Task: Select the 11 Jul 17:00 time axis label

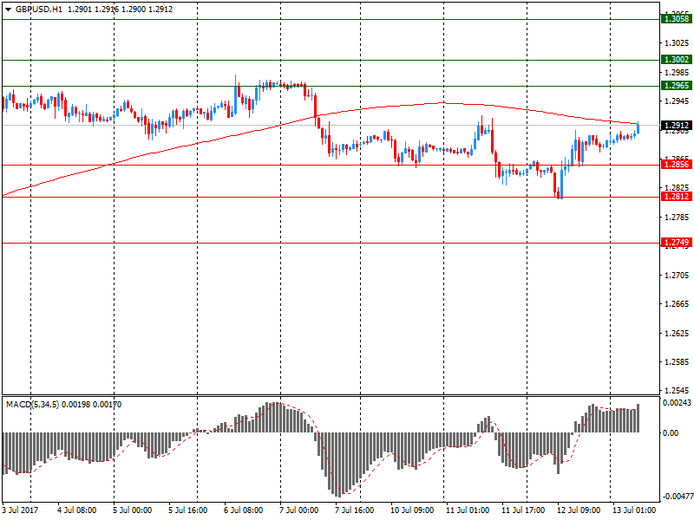Action: tap(523, 510)
